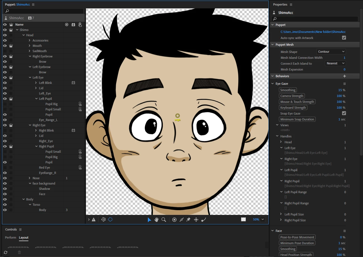Select the Dangle tool
This screenshot has height=257, width=363.
[x=204, y=220]
